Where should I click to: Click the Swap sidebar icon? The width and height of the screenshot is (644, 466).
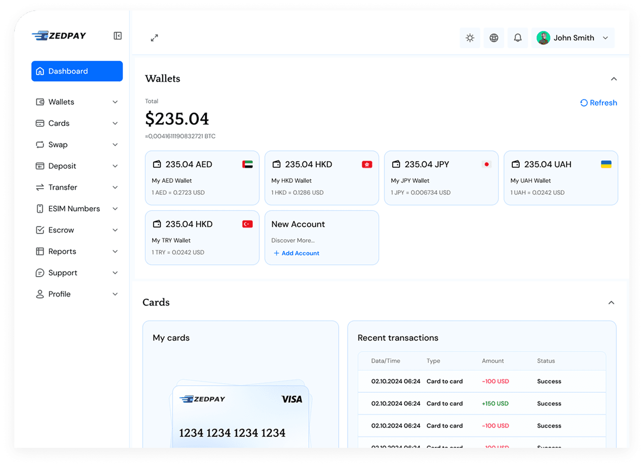40,144
